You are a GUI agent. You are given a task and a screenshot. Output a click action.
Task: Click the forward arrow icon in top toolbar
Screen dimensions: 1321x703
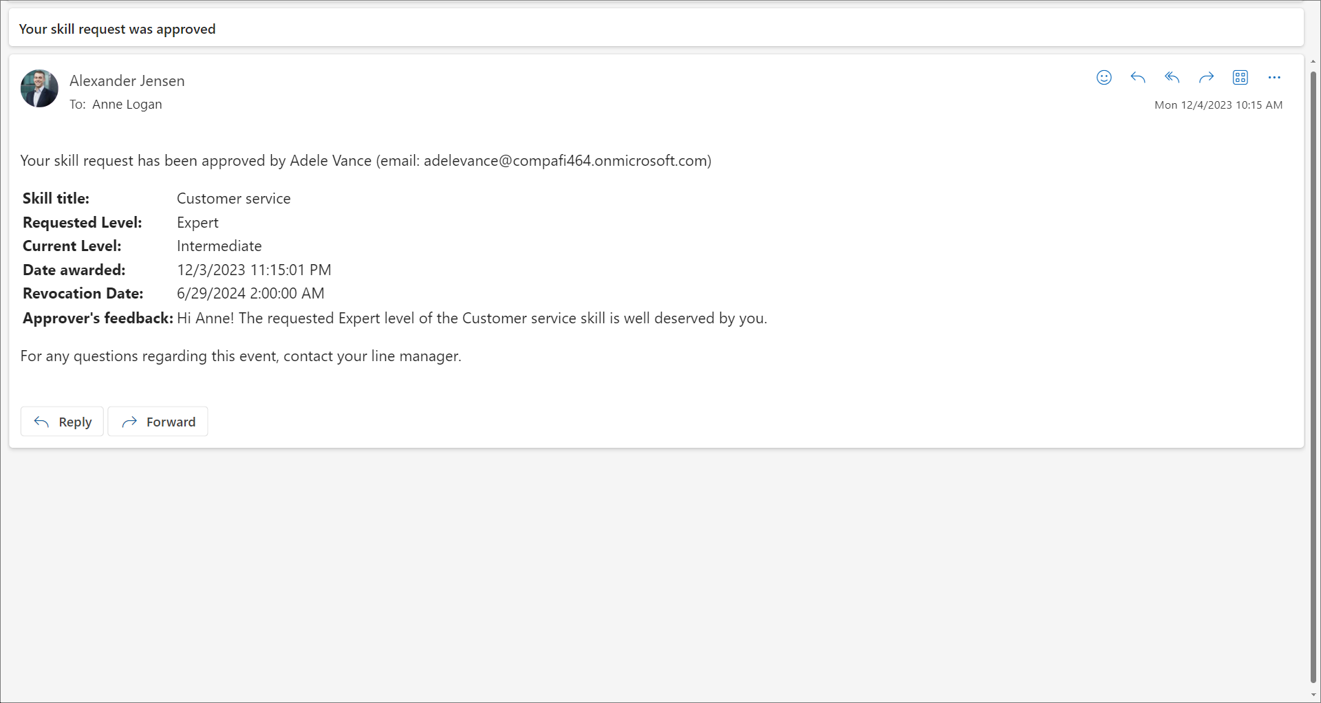tap(1206, 78)
